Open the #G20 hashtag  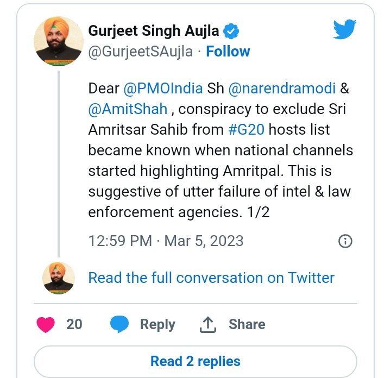pyautogui.click(x=247, y=130)
